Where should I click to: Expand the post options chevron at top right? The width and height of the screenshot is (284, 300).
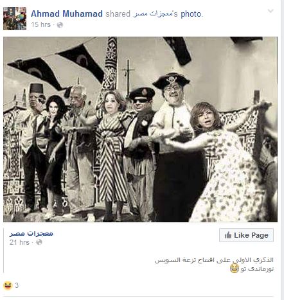271,11
